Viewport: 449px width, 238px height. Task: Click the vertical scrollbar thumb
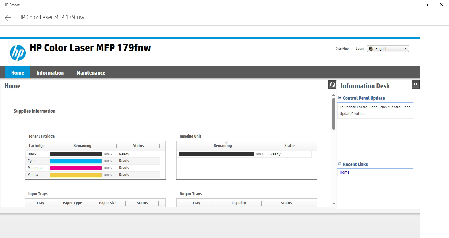pyautogui.click(x=334, y=113)
